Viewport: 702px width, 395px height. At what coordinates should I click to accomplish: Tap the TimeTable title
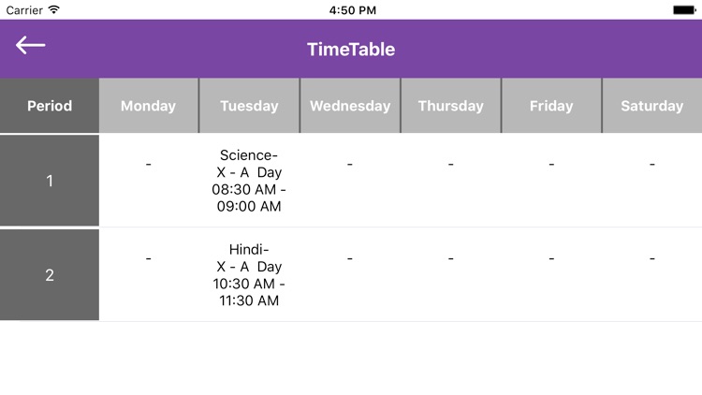pyautogui.click(x=351, y=50)
